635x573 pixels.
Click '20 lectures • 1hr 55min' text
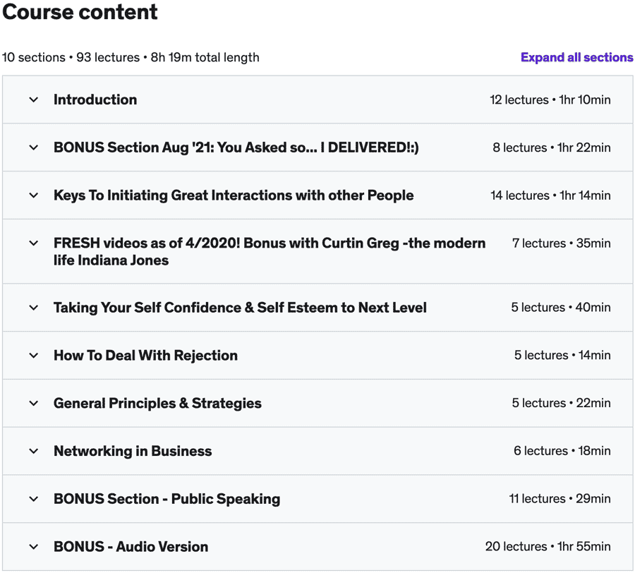point(548,547)
